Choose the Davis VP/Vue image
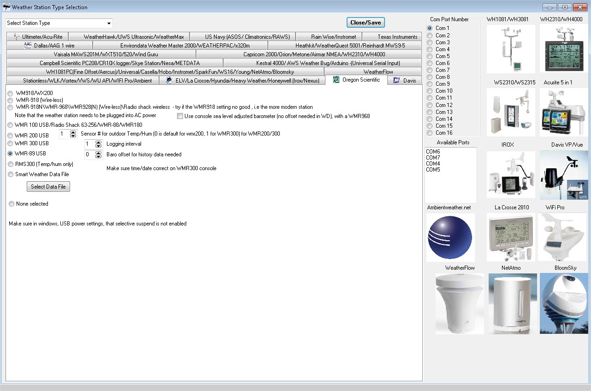591x391 pixels. [x=564, y=175]
